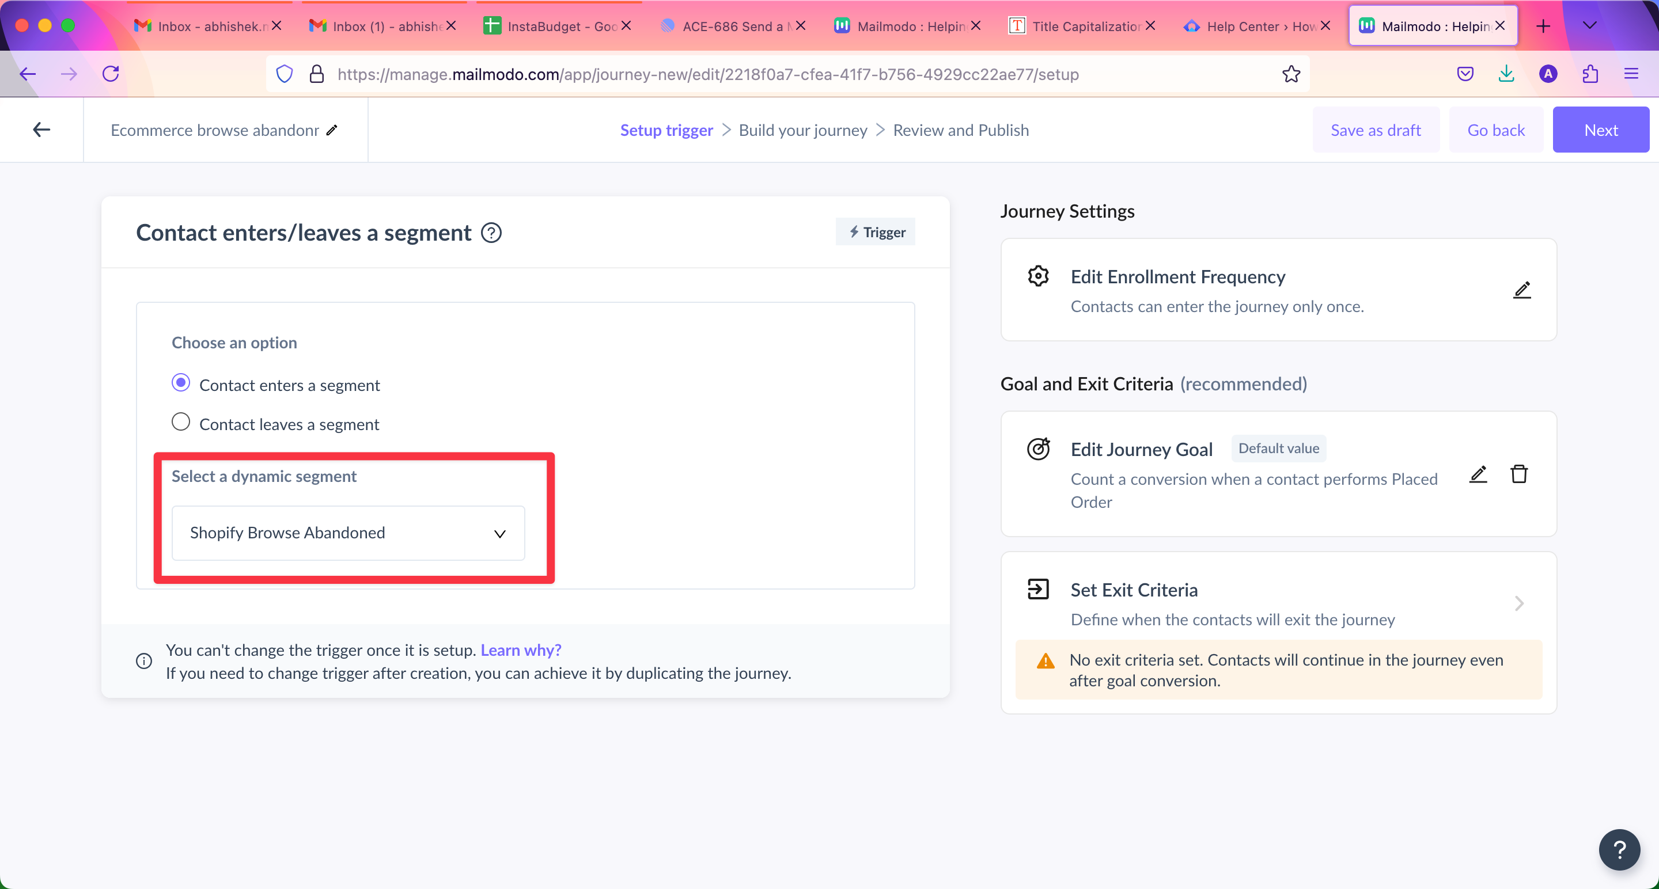The width and height of the screenshot is (1659, 889).
Task: Expand Set Exit Criteria chevron
Action: point(1519,604)
